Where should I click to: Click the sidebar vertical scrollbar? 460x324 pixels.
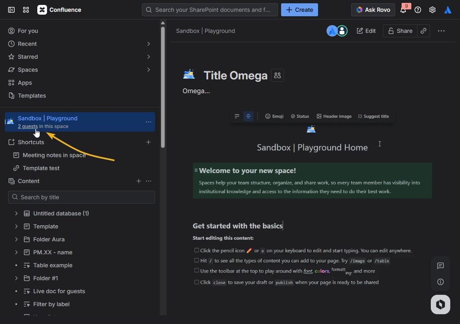[163, 87]
